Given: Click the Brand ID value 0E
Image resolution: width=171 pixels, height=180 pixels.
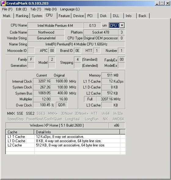Looking at the screenshot, I should click(x=77, y=51).
